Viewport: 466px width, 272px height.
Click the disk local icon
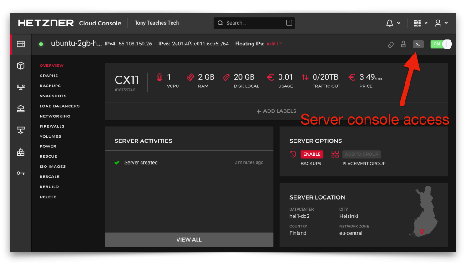click(x=226, y=77)
